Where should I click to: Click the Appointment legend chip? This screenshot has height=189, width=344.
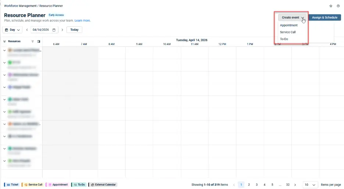point(57,185)
